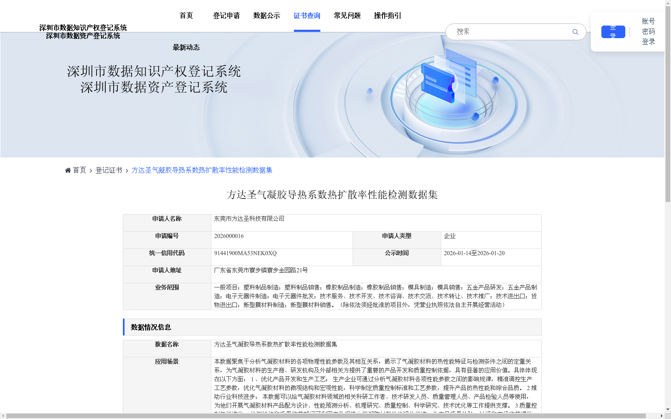Click the applicant type value 企业
Viewport: 671px width, 419px height.
(450, 236)
